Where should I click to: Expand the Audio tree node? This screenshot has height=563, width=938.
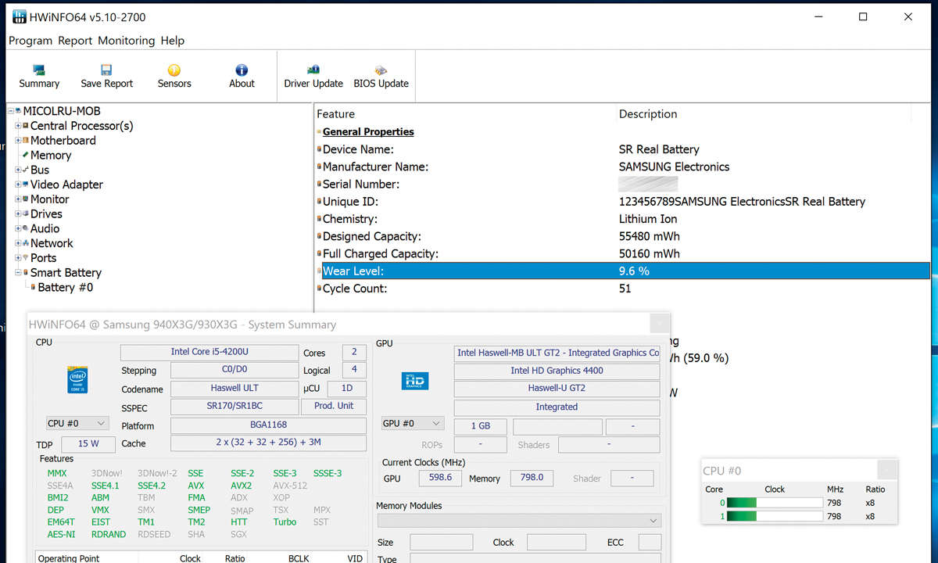18,229
